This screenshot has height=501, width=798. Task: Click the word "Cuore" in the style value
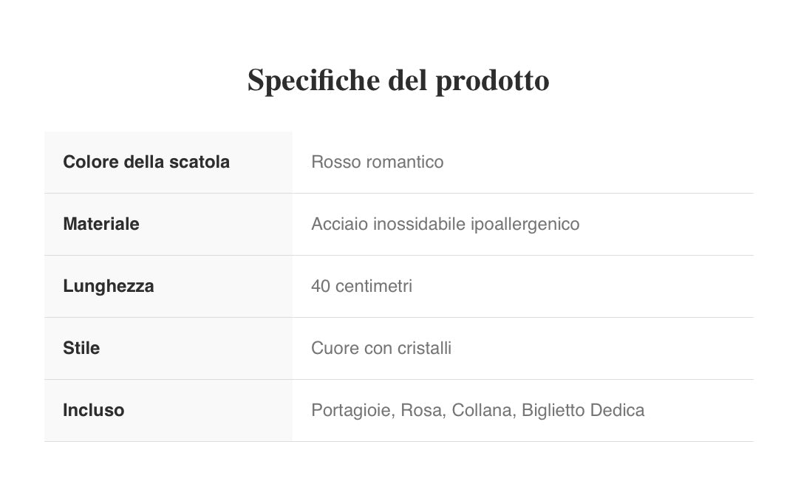click(335, 348)
